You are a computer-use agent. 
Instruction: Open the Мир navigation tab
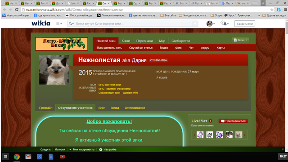[162, 41]
